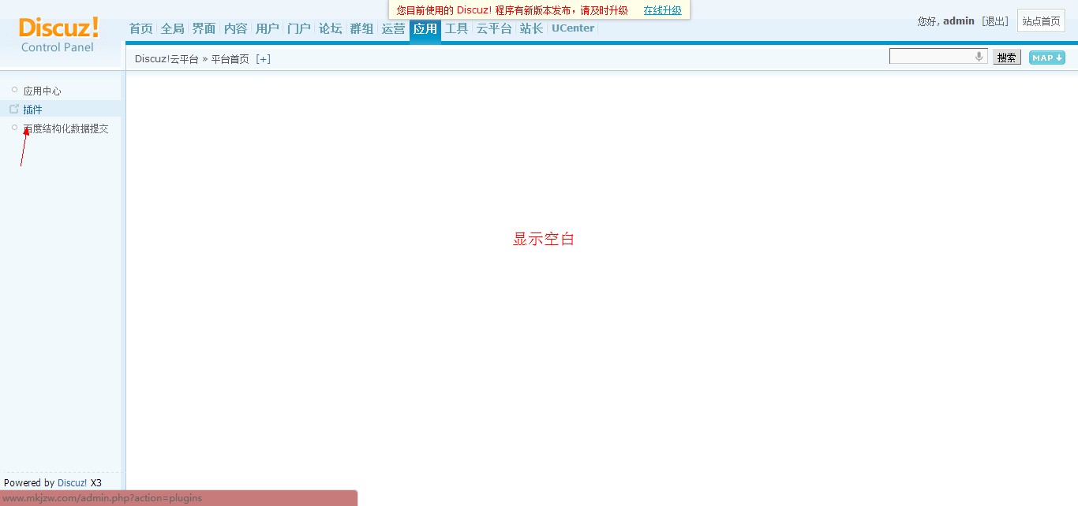Expand the 应用 navigation section
The width and height of the screenshot is (1078, 506).
(x=425, y=28)
